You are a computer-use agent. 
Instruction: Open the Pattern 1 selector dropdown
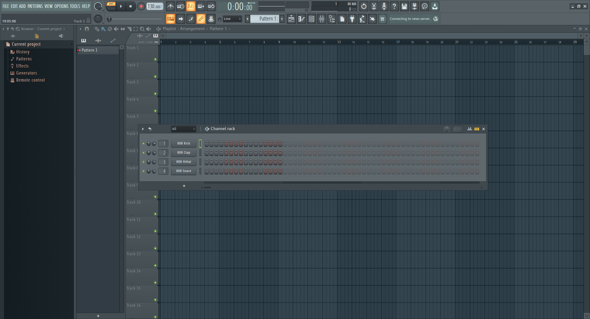(265, 19)
